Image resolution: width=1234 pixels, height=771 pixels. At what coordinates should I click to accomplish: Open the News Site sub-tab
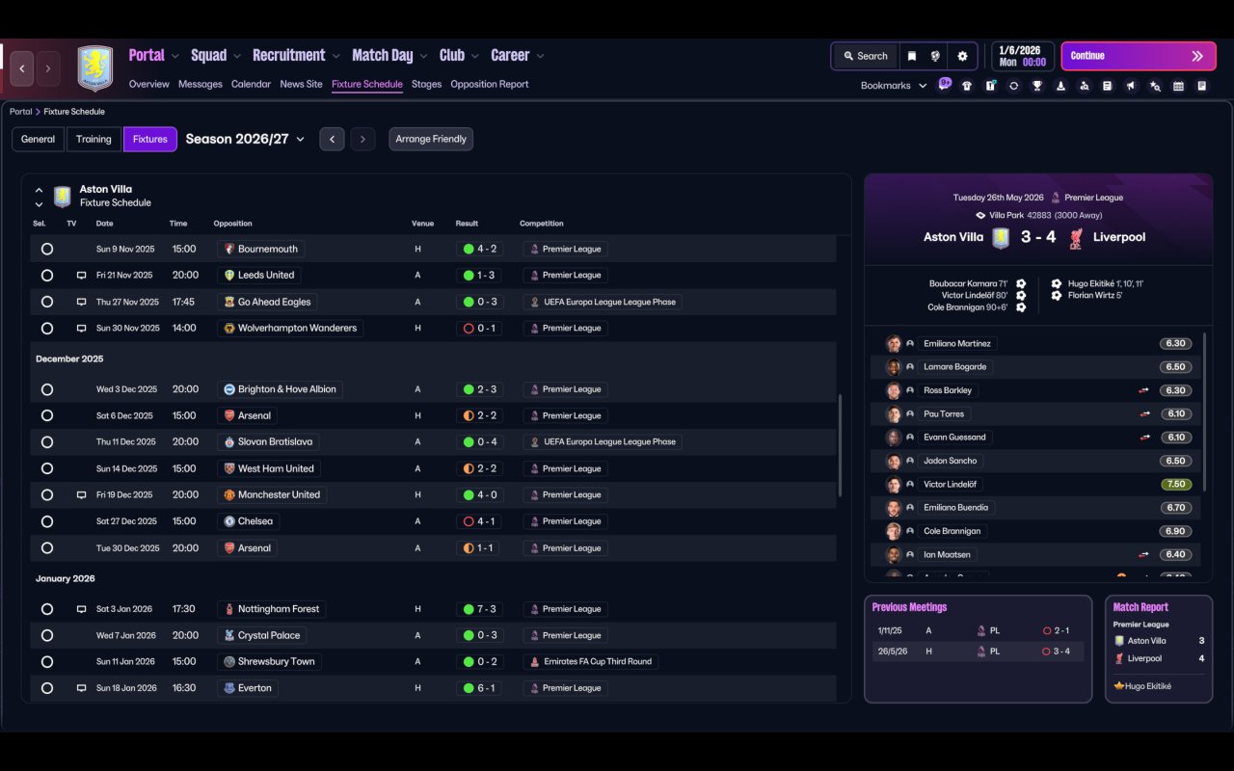click(301, 85)
